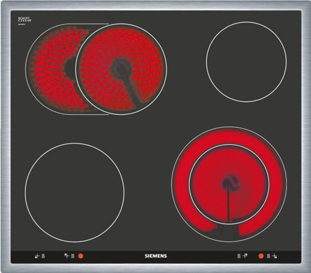
Task: Toggle the orange light for the front-right zone
Action: coord(261,256)
